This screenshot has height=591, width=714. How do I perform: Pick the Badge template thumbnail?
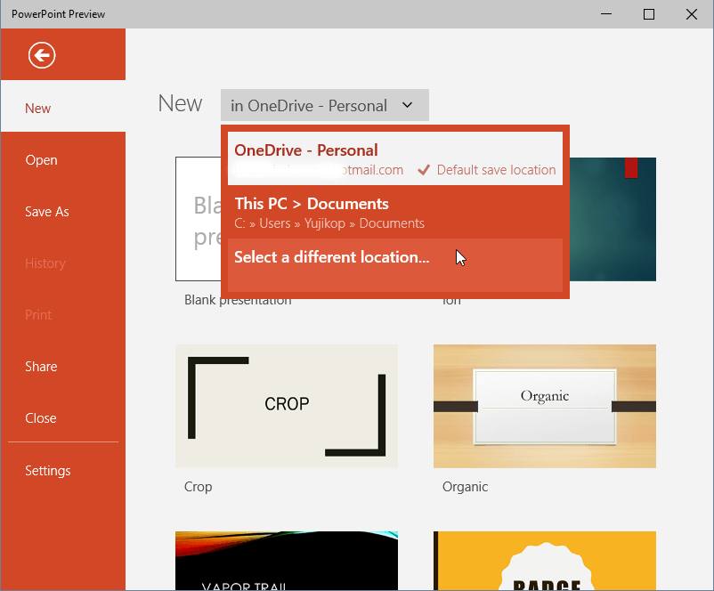pyautogui.click(x=545, y=561)
